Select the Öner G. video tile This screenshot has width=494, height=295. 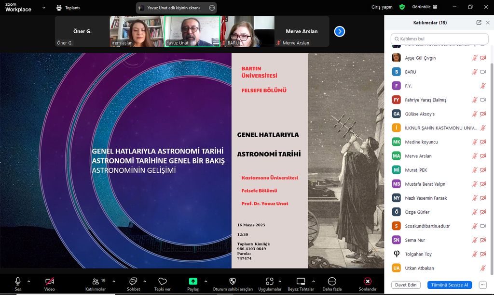tap(82, 31)
